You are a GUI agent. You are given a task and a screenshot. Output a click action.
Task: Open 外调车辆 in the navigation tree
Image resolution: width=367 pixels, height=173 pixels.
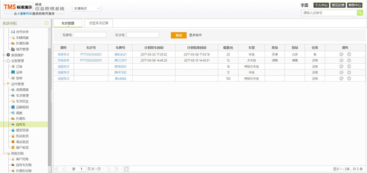point(22,43)
